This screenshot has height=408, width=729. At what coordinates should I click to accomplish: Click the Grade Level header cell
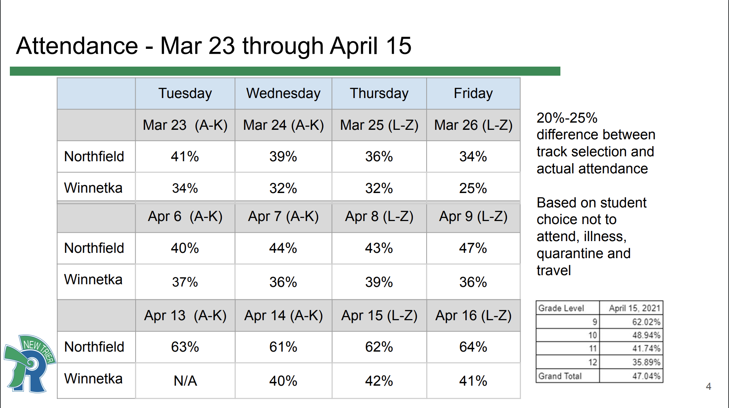click(567, 308)
